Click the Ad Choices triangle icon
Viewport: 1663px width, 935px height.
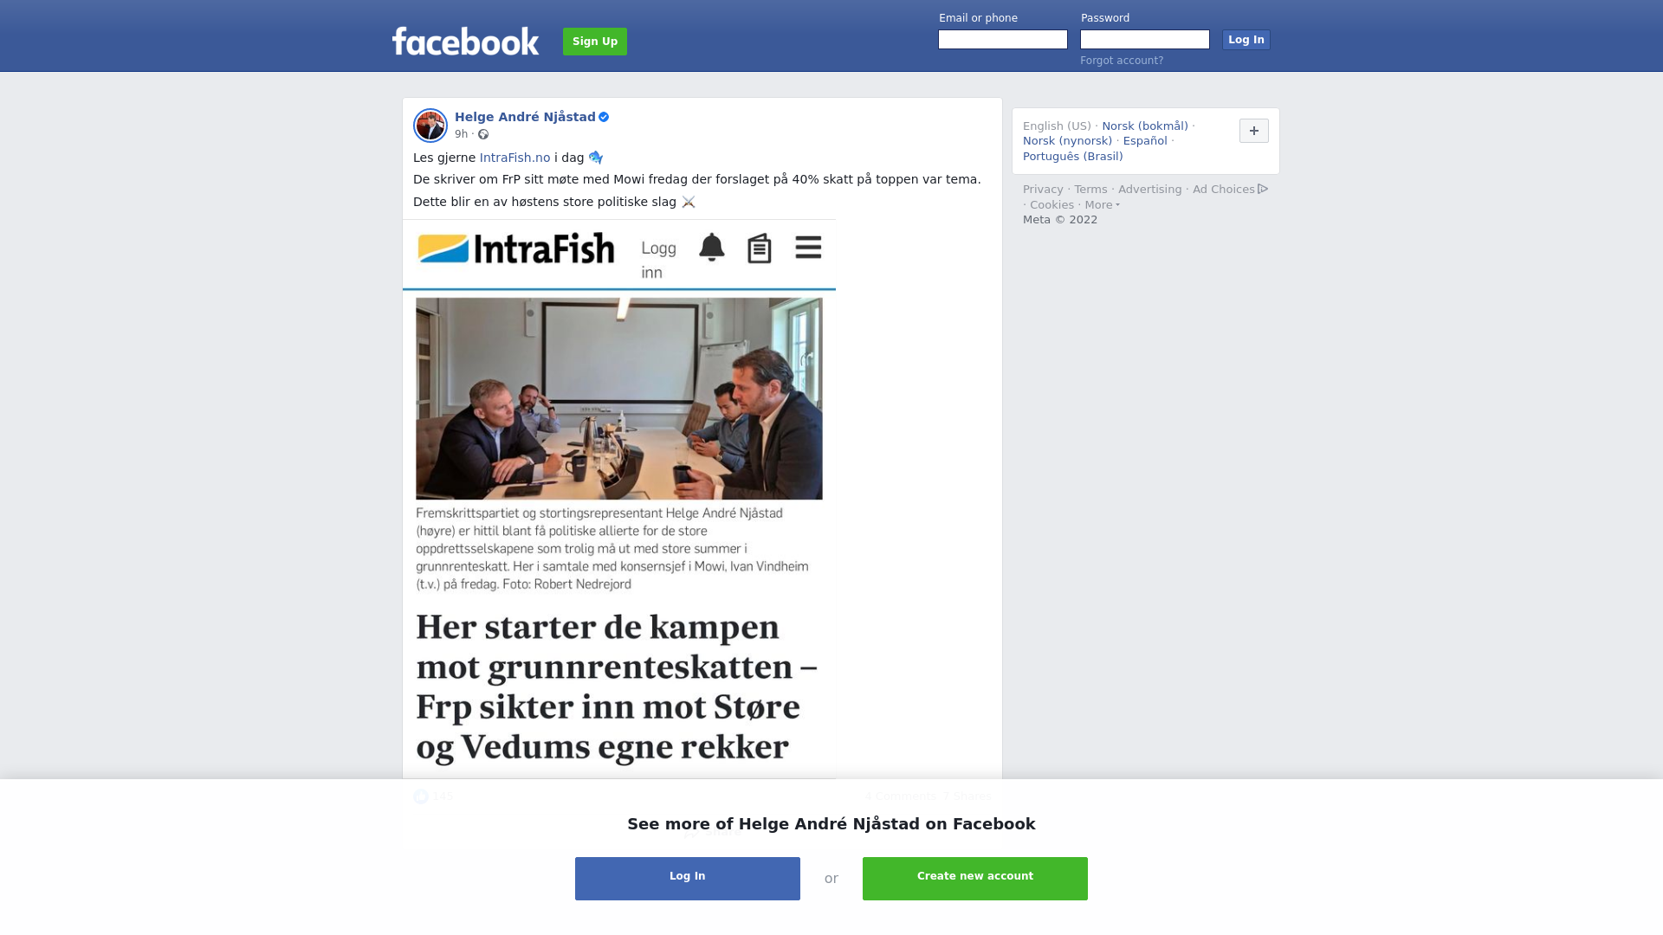click(x=1263, y=189)
